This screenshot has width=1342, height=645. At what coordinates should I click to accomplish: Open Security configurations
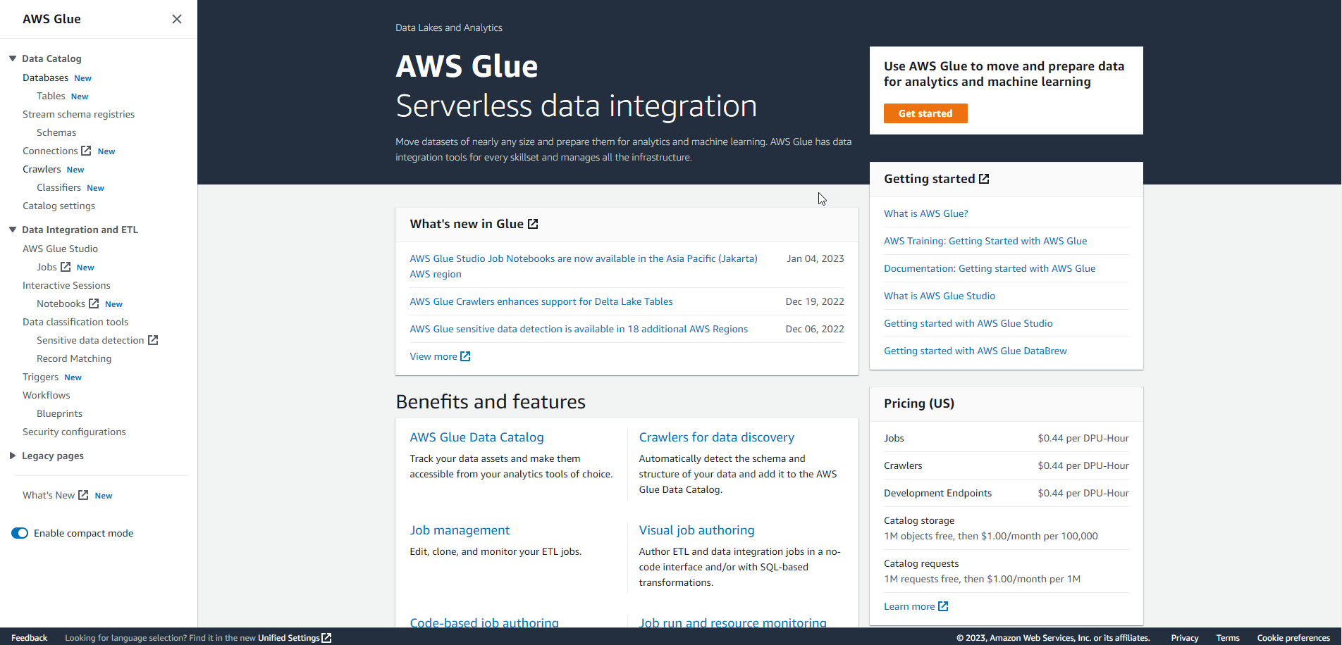tap(74, 432)
